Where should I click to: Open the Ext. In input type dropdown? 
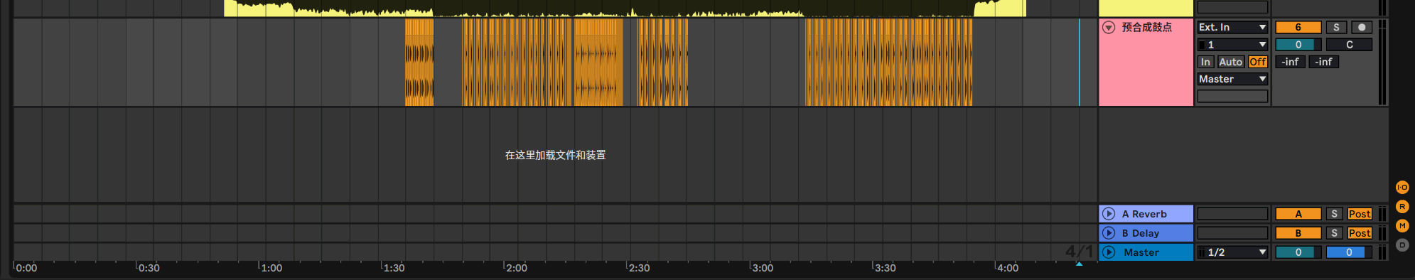point(1232,27)
